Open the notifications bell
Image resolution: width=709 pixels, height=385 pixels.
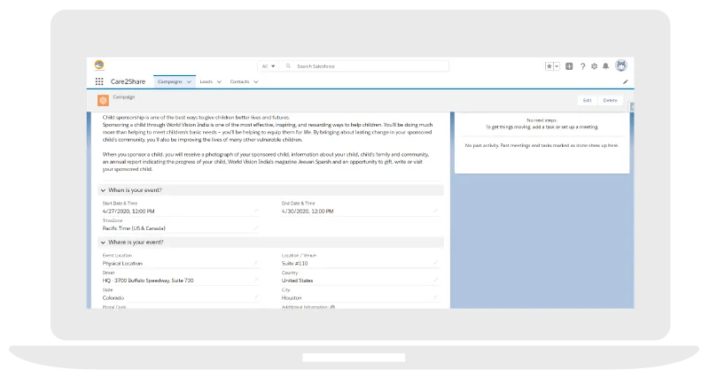pos(606,66)
